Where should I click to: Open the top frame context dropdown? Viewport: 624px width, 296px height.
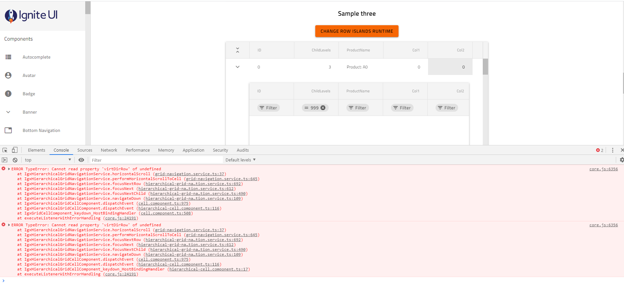coord(47,160)
